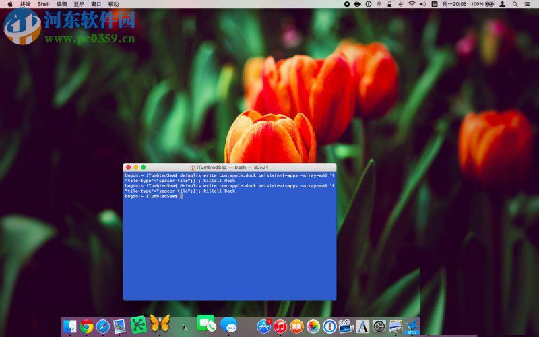Open the battery 100% status menu
Image resolution: width=539 pixels, height=337 pixels.
tap(482, 4)
